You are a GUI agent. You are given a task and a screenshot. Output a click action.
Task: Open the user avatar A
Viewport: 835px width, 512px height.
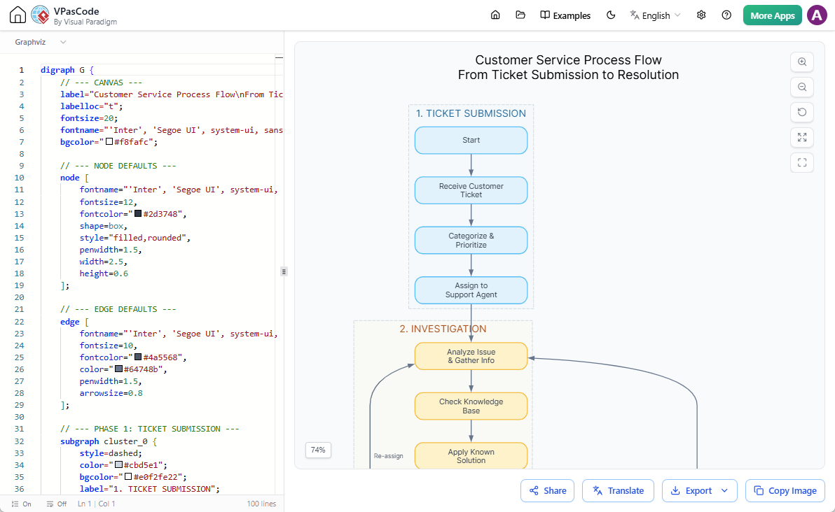coord(817,15)
